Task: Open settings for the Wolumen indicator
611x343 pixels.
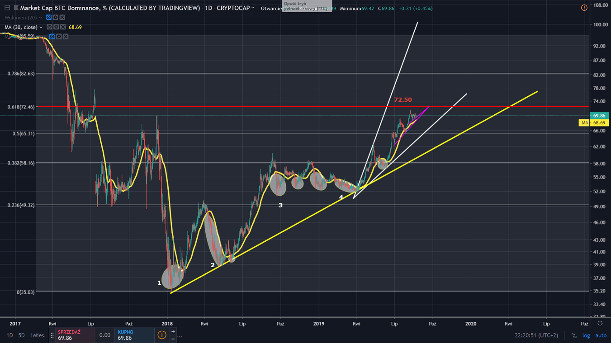Action: tap(56, 18)
